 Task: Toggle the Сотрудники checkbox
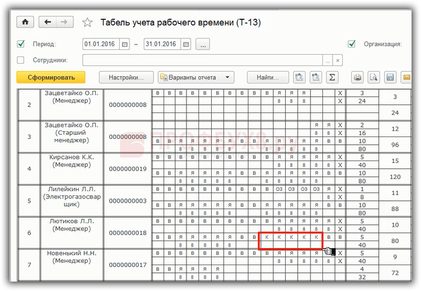pyautogui.click(x=20, y=60)
